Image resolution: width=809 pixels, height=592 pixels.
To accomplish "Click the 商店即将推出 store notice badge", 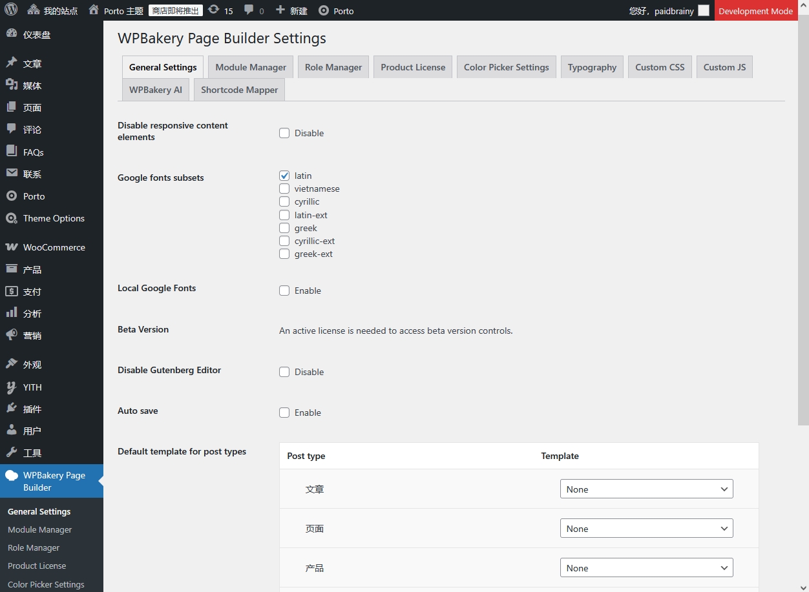I will point(176,10).
